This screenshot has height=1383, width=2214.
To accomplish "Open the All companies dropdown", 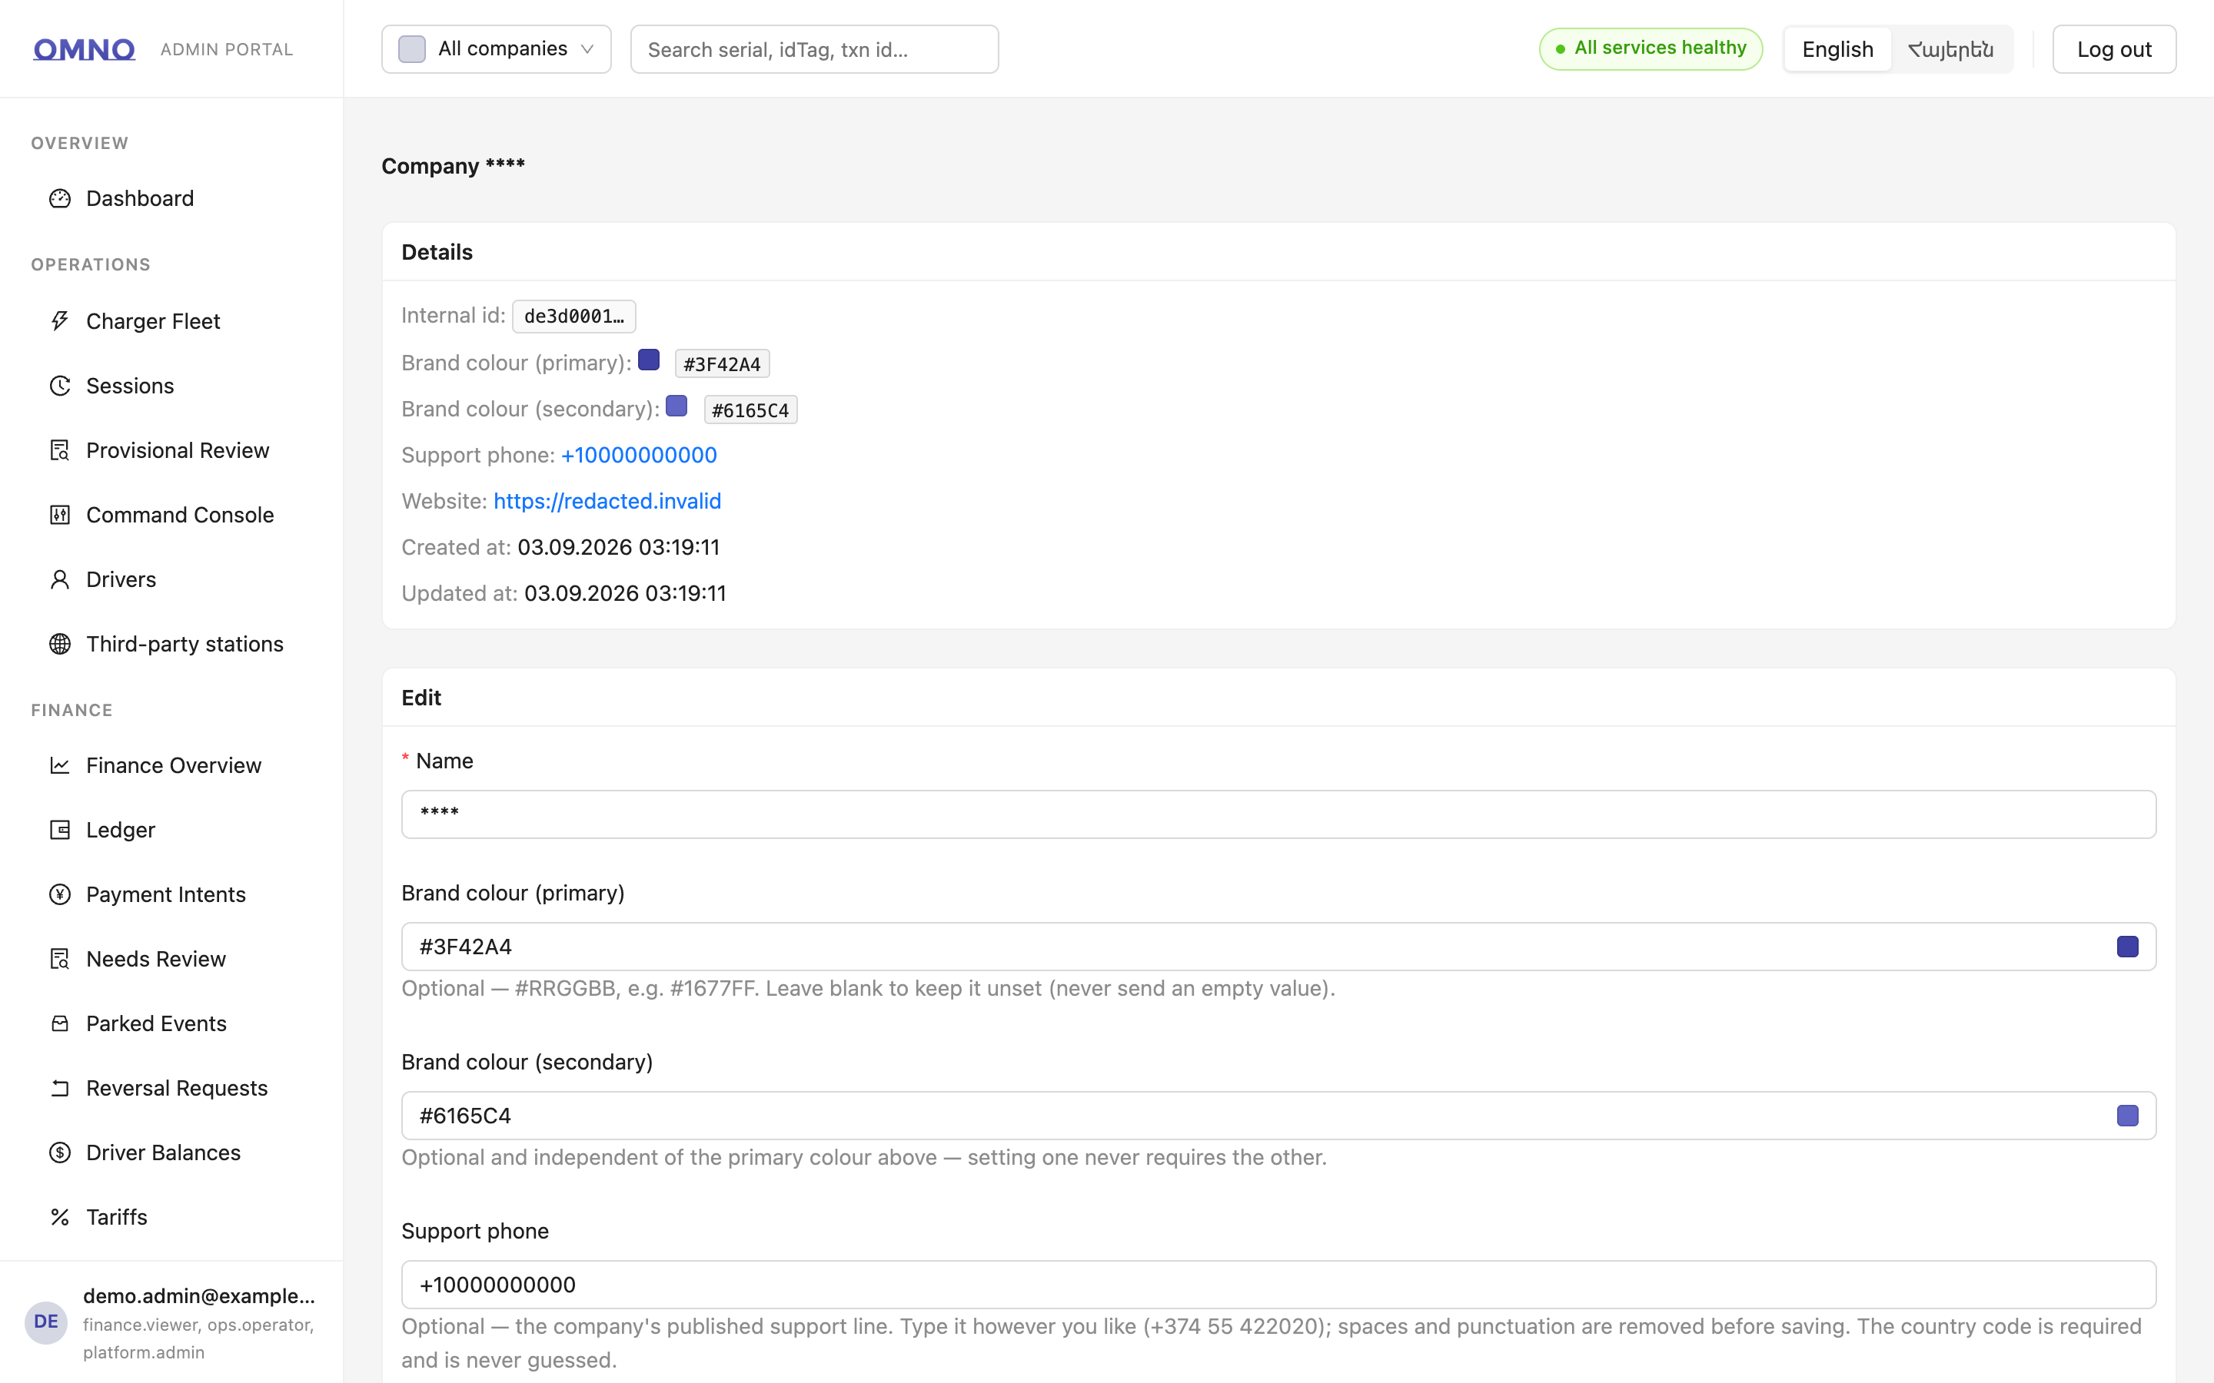I will pos(496,49).
